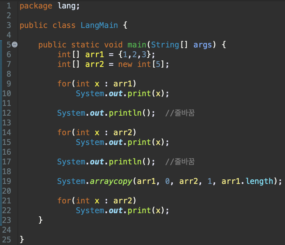Click line number 3 in the gutter
Image resolution: width=285 pixels, height=245 pixels.
(x=9, y=25)
